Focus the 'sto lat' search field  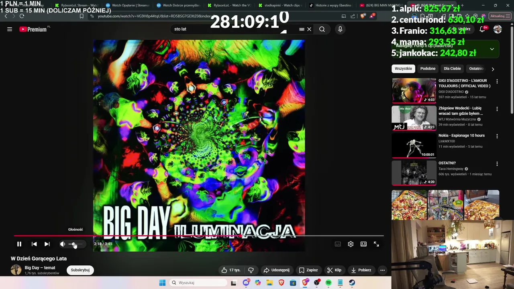(237, 29)
